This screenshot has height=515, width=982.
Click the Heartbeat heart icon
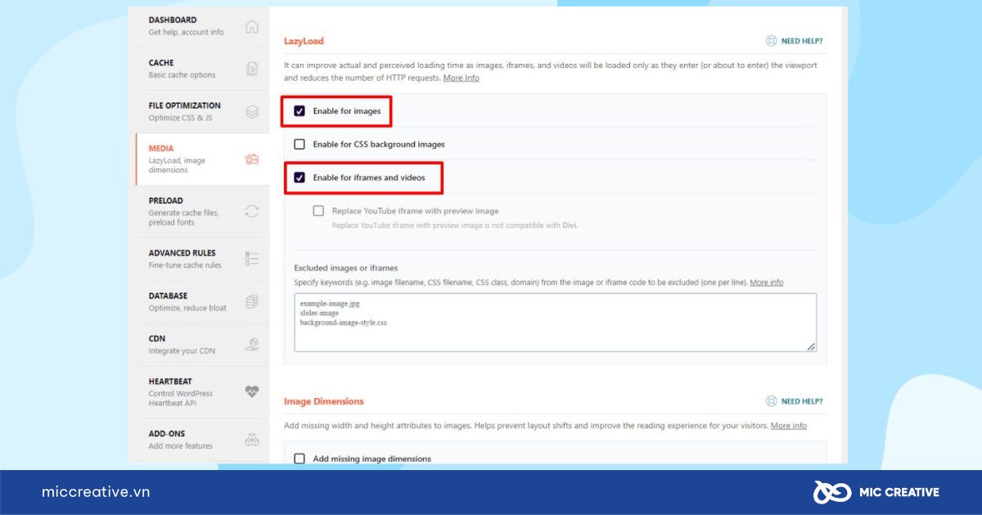pos(252,392)
